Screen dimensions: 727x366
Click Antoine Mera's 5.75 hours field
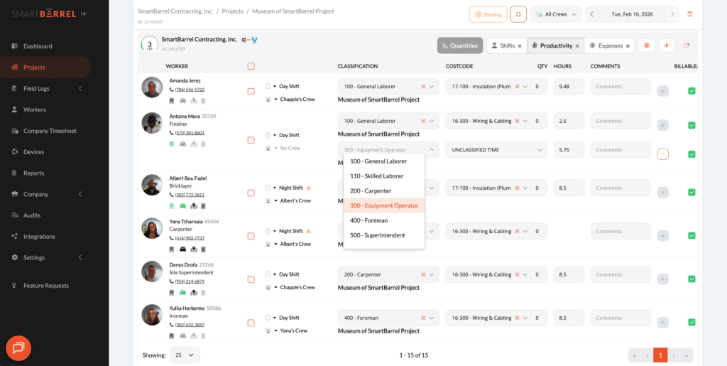pyautogui.click(x=569, y=150)
